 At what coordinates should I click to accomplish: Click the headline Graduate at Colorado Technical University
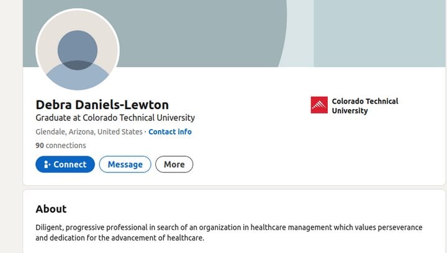click(x=115, y=118)
